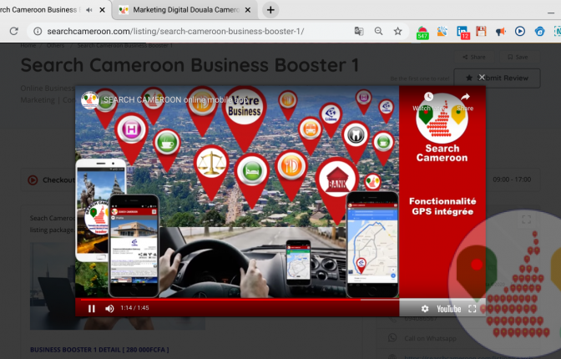Open site information icon in address bar

click(x=38, y=32)
